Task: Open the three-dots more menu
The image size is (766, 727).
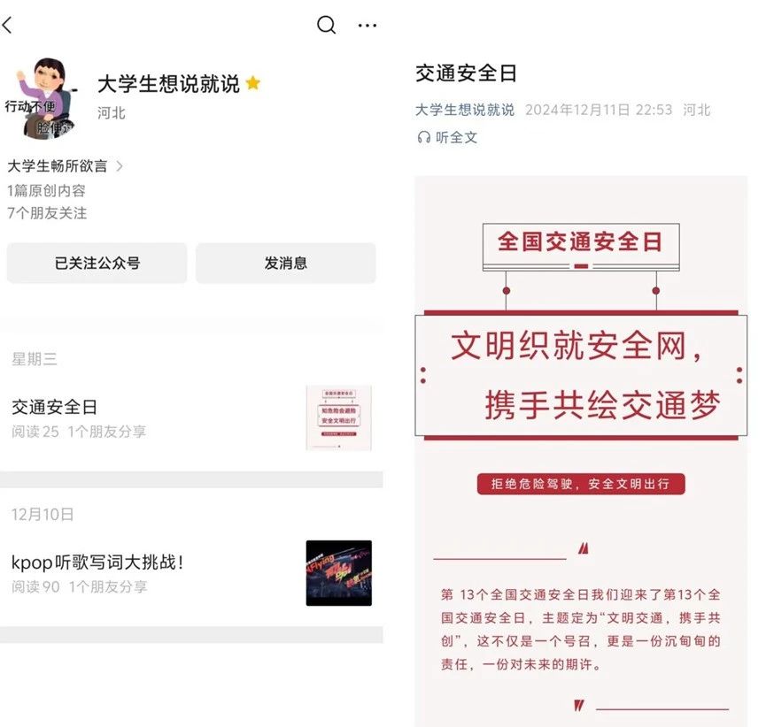Action: coord(367,25)
